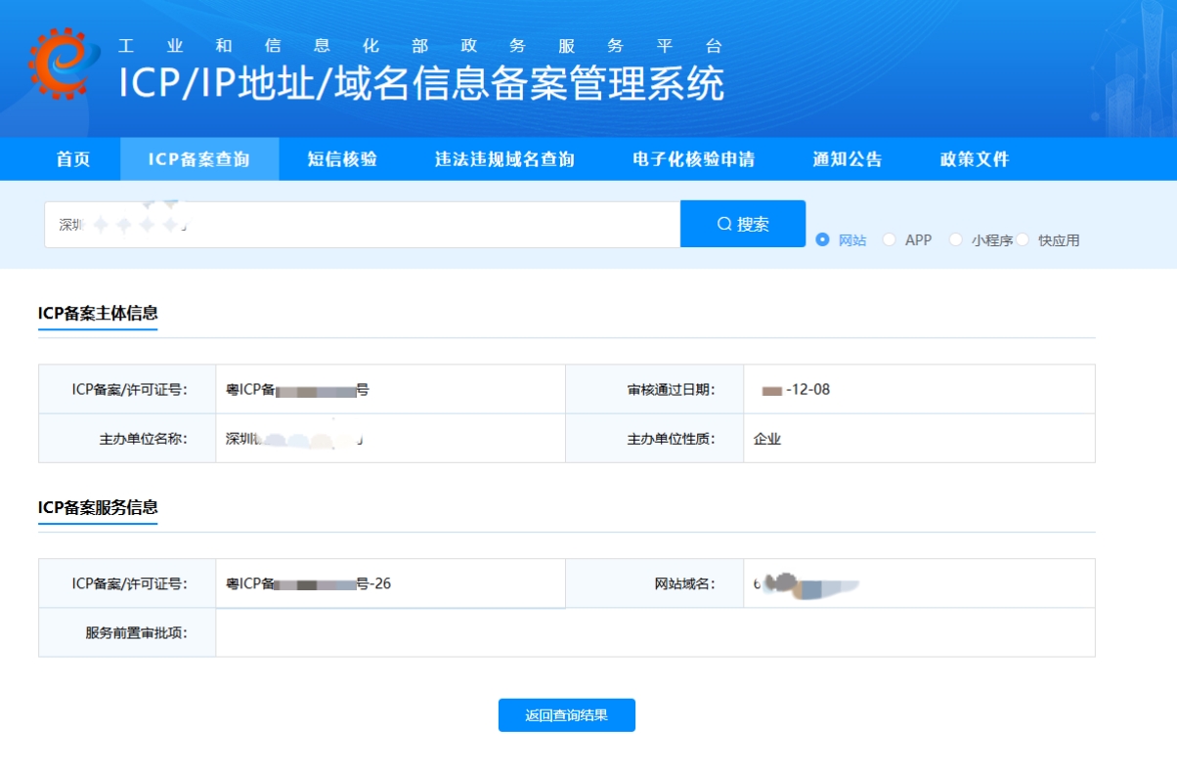1177x774 pixels.
Task: Click the license number ending in 号-26
Action: pyautogui.click(x=309, y=584)
